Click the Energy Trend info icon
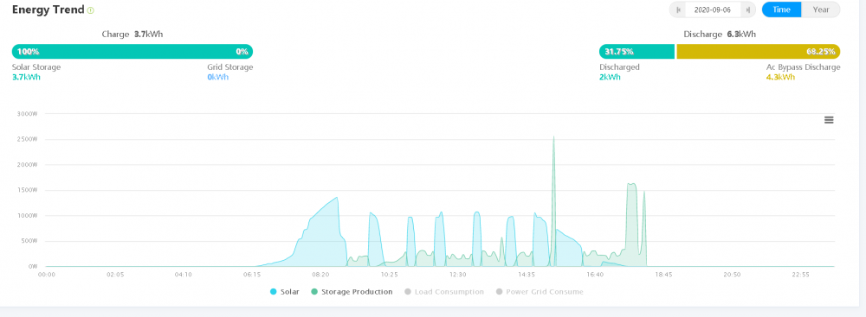This screenshot has width=866, height=317. [x=91, y=10]
